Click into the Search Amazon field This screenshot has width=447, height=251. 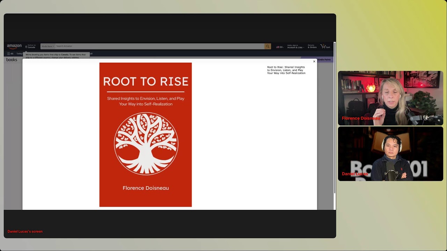[160, 46]
